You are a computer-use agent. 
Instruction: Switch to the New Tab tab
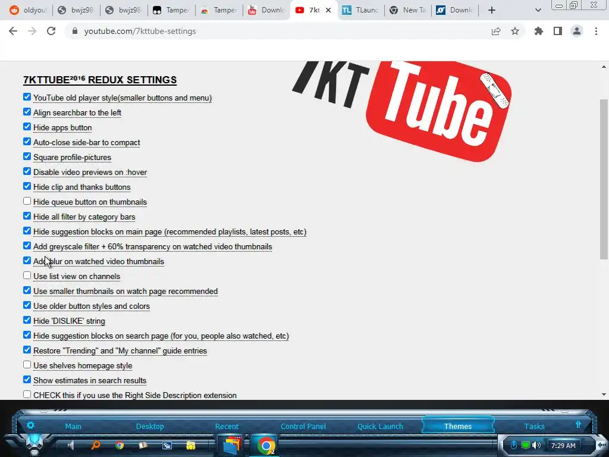coord(407,10)
